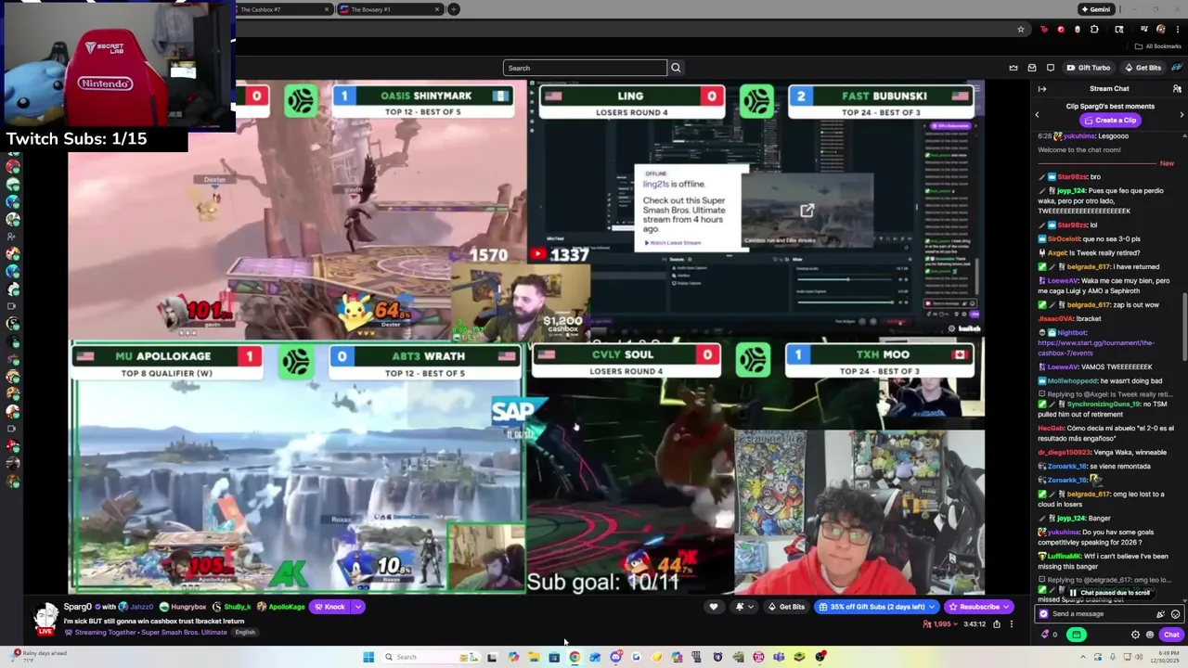1188x668 pixels.
Task: Click the Bits gem balance icon
Action: click(x=1046, y=635)
